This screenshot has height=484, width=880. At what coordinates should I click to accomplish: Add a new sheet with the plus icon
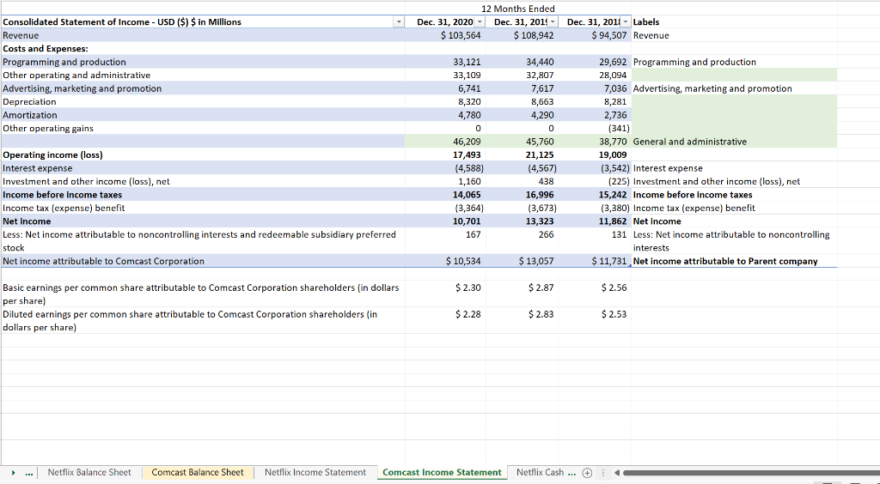(587, 473)
